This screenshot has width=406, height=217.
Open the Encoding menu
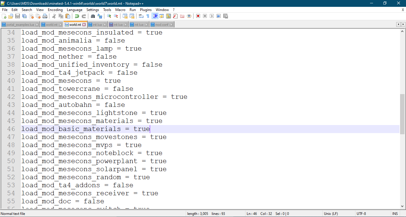click(x=55, y=10)
